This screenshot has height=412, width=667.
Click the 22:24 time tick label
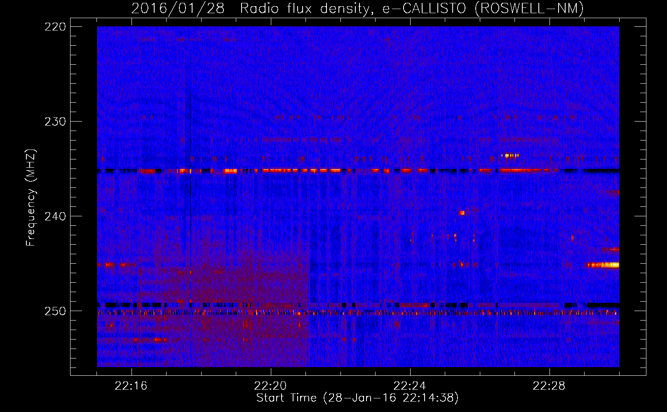click(410, 386)
